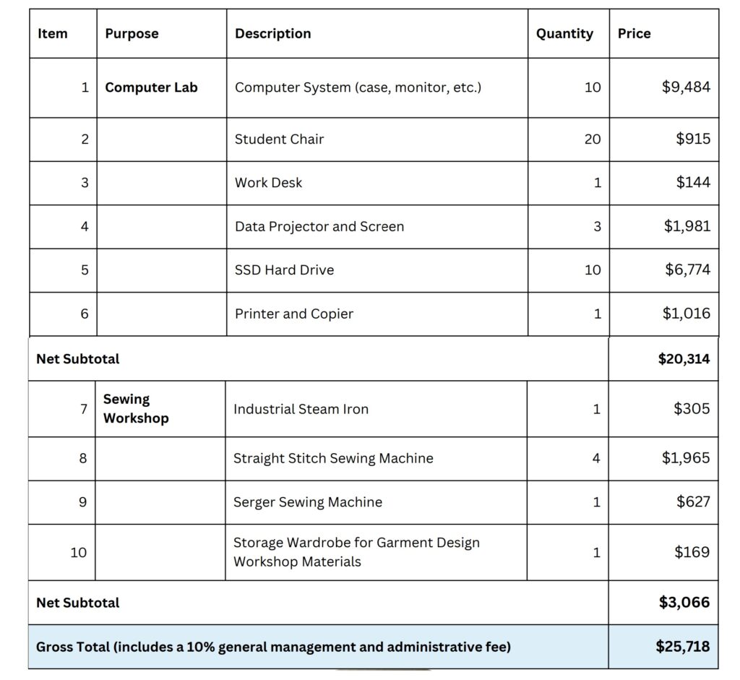Click the Item column header

tap(64, 33)
